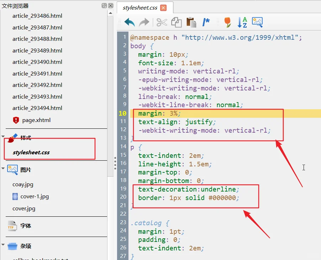The width and height of the screenshot is (321, 260).
Task: Open article_293487.html in file browser
Action: (x=37, y=27)
